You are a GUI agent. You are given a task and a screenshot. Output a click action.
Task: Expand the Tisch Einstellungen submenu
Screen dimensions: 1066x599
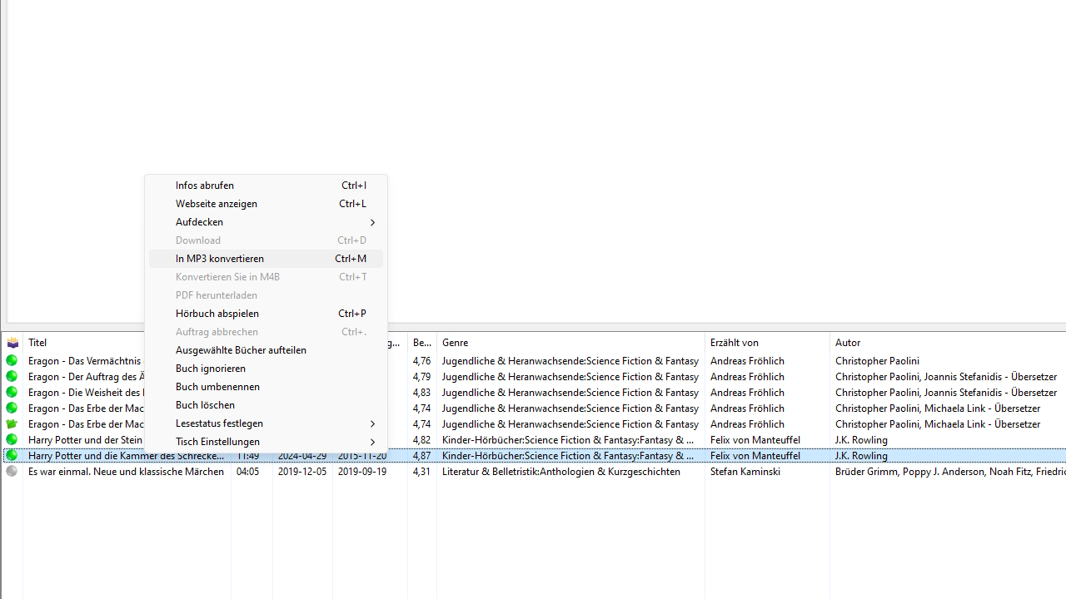pyautogui.click(x=265, y=441)
